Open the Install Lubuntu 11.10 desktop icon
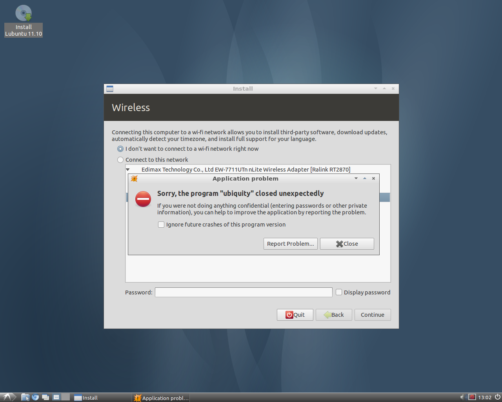 click(24, 21)
